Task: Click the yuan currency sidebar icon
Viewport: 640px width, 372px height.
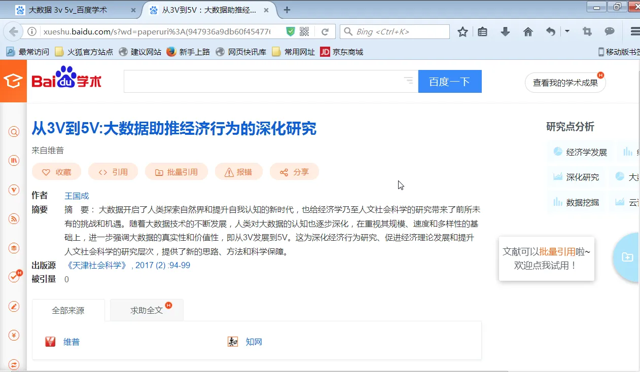Action: [x=14, y=335]
